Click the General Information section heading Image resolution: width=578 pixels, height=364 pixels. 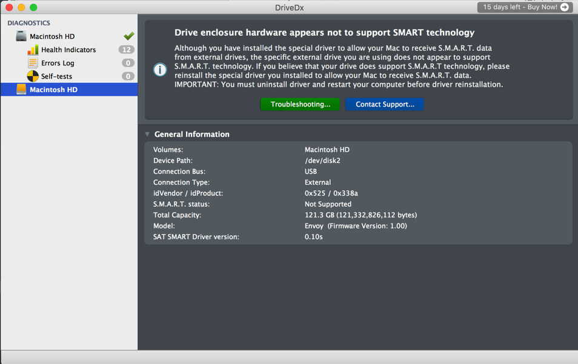[191, 134]
